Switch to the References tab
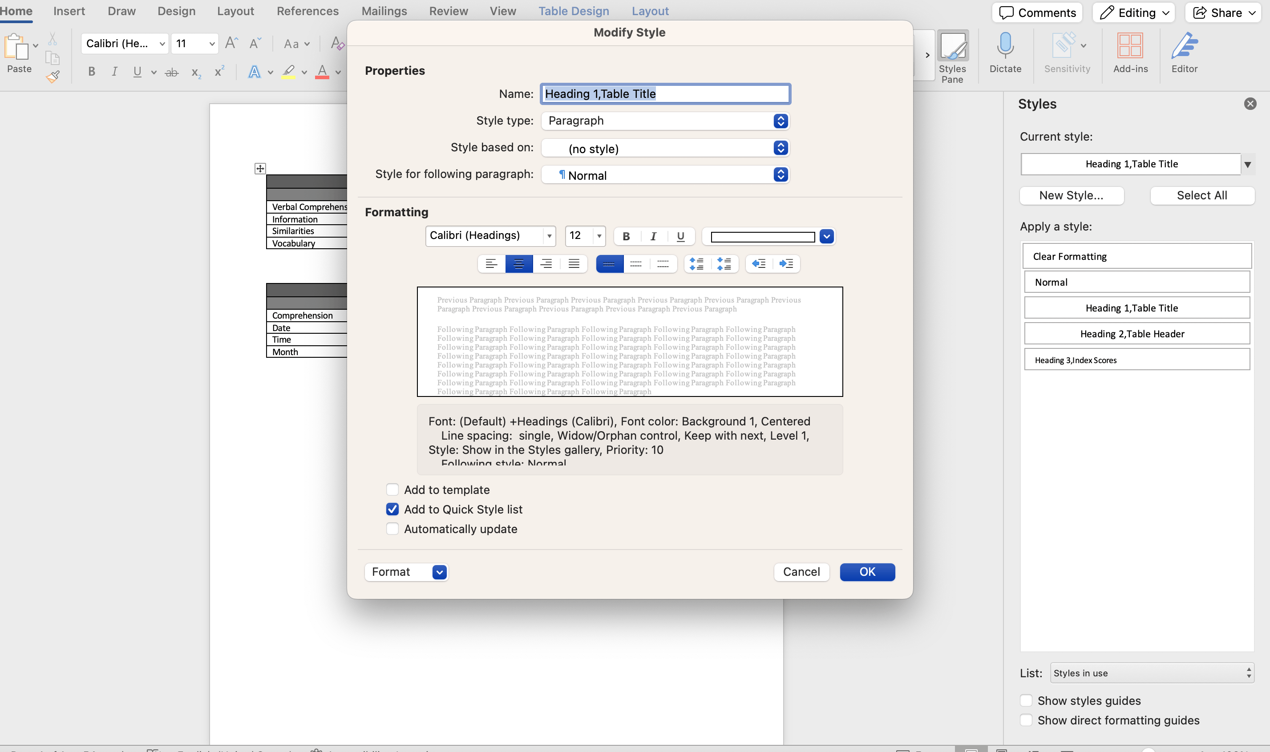The image size is (1270, 752). 307,11
